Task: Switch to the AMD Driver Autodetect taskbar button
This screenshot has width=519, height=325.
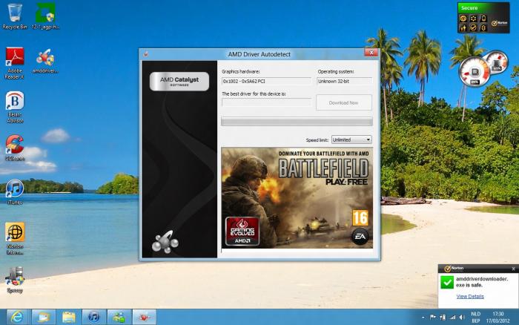Action: tap(145, 317)
